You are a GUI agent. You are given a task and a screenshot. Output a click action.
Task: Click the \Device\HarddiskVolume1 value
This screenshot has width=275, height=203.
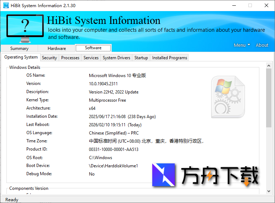pos(113,166)
